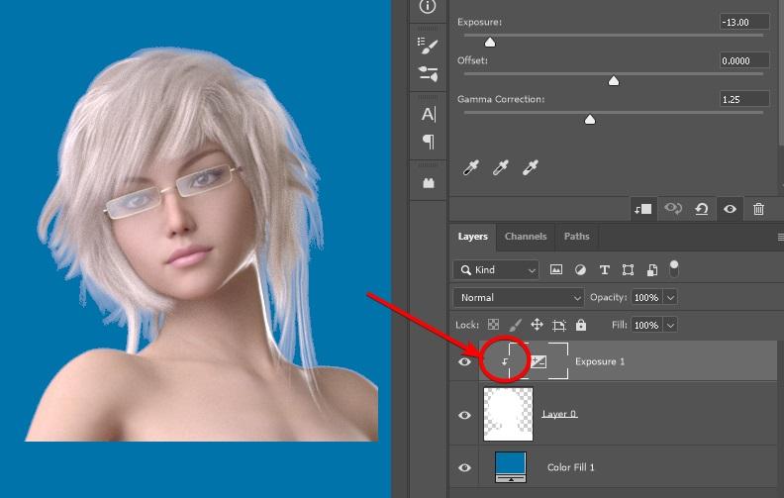Screen dimensions: 784x498
Task: Select the gray point eyedropper
Action: pyautogui.click(x=501, y=167)
